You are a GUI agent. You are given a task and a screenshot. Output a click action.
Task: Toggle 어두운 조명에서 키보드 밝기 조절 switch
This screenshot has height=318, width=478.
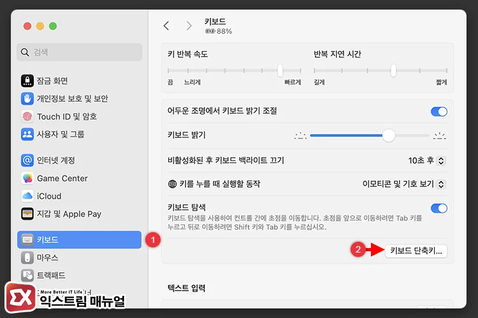coord(439,112)
